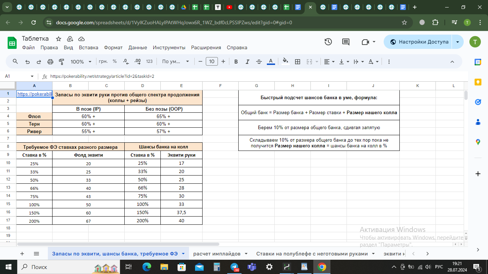Activate the paint format tool
Viewport: 488px width, 274px height.
click(x=61, y=61)
